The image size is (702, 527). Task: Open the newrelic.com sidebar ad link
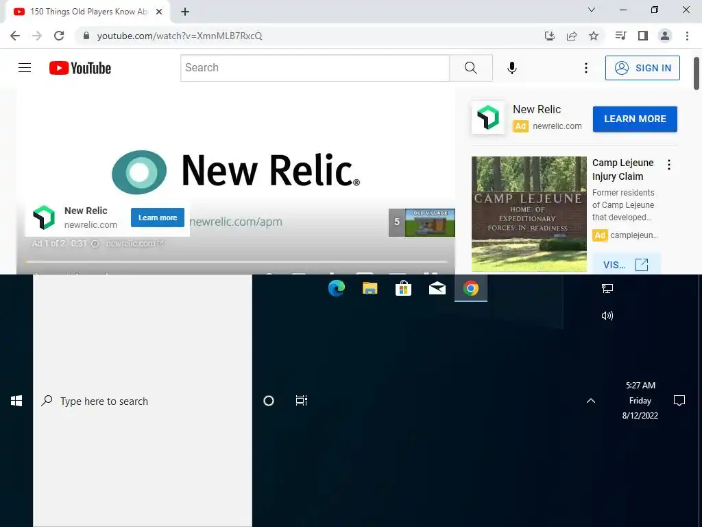click(x=557, y=126)
